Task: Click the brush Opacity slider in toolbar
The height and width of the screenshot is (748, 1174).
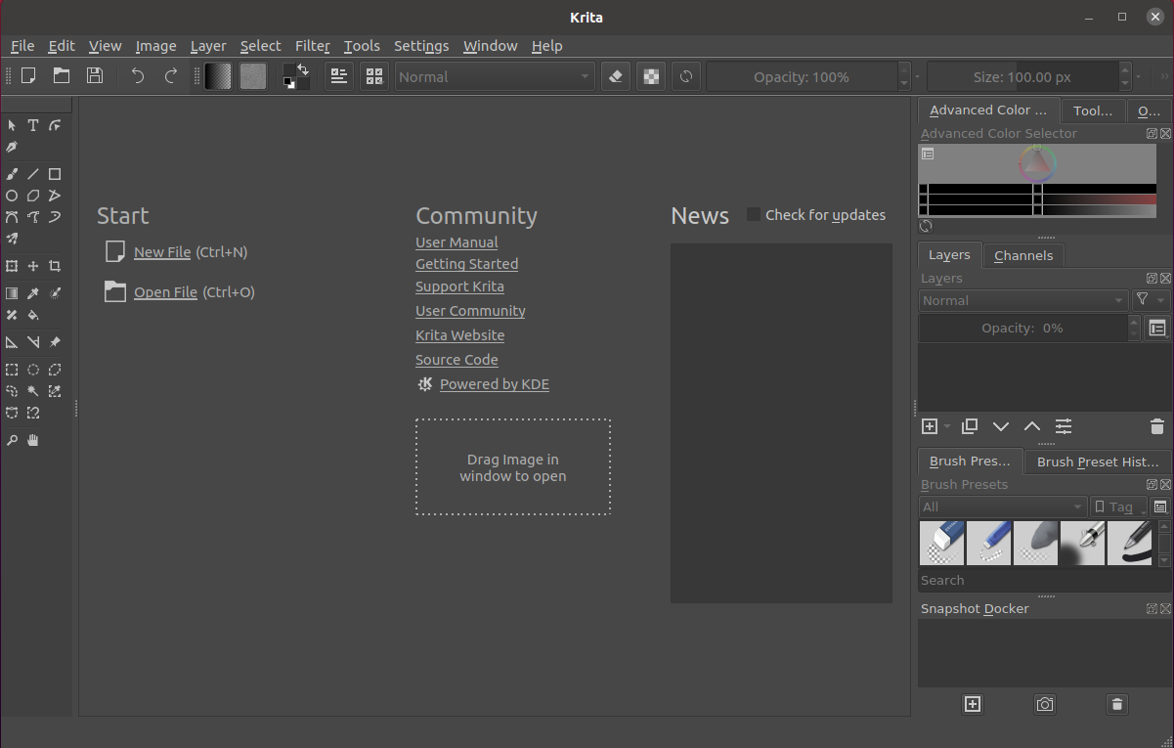Action: tap(801, 76)
